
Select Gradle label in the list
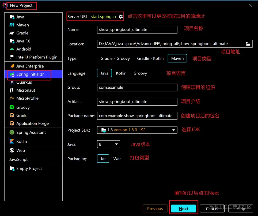pyautogui.click(x=22, y=33)
